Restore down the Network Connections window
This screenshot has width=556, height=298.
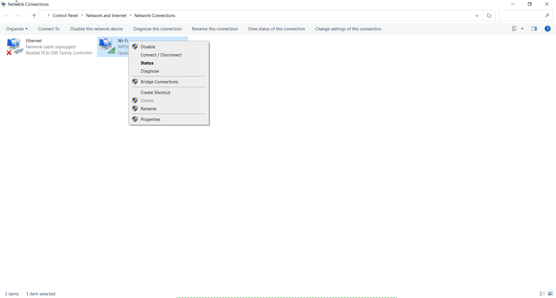tap(530, 4)
